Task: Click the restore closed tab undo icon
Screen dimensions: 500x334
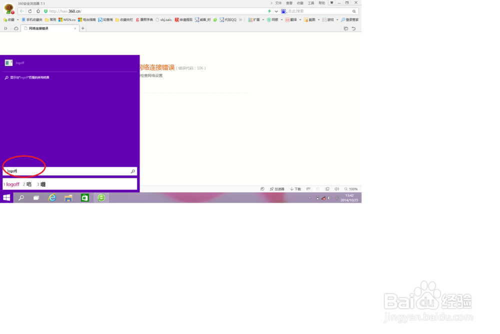Action: (353, 28)
